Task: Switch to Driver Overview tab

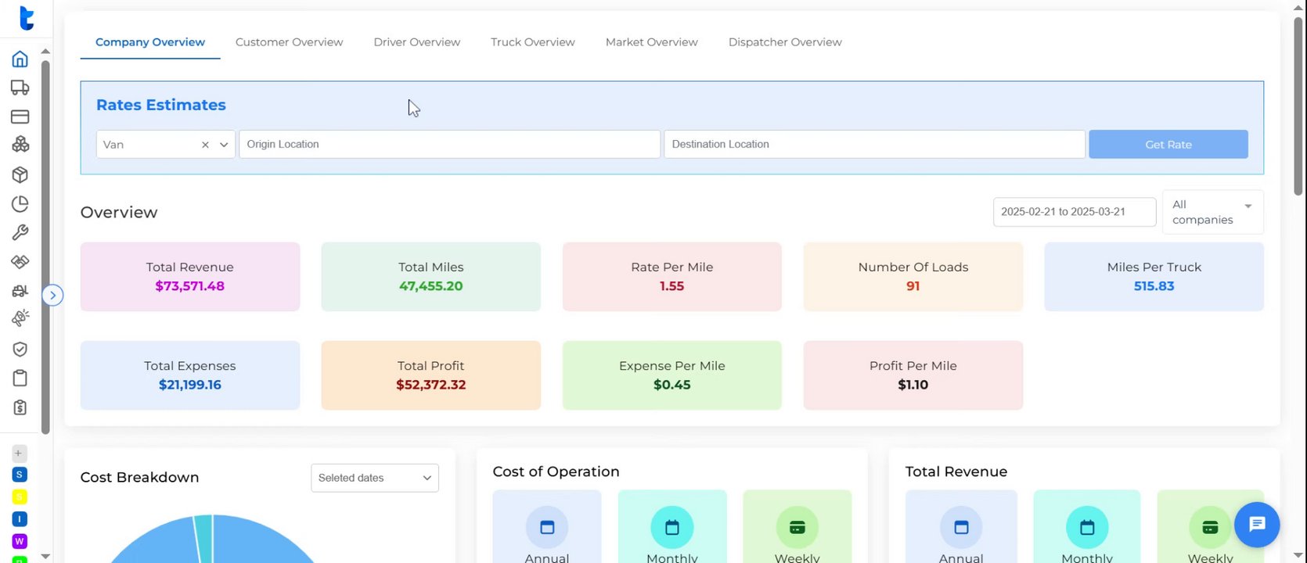Action: (x=416, y=42)
